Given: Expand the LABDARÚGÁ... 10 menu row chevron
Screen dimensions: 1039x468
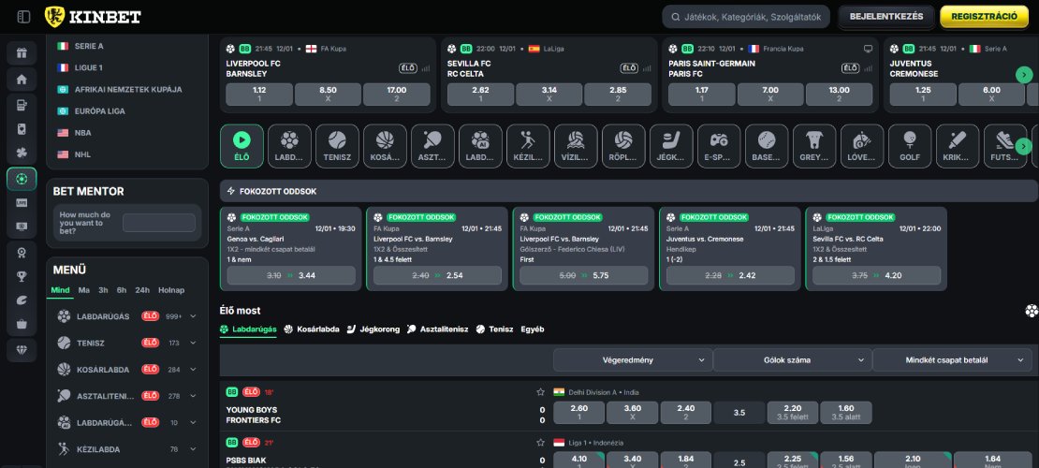Looking at the screenshot, I should coord(193,422).
